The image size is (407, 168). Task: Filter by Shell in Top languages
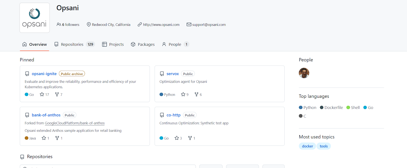click(x=353, y=107)
